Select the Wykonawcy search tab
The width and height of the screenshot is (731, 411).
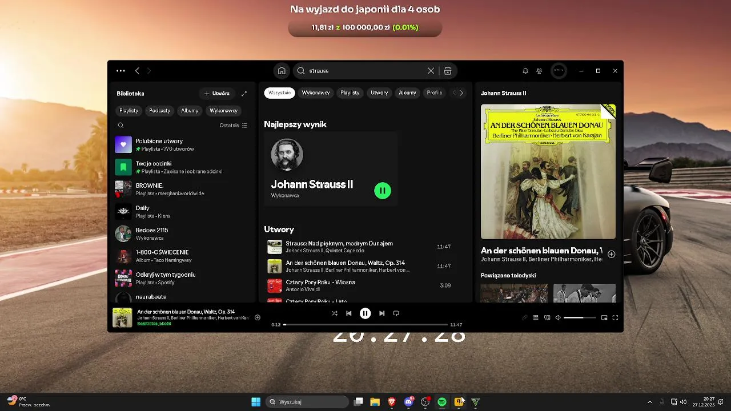click(x=316, y=93)
